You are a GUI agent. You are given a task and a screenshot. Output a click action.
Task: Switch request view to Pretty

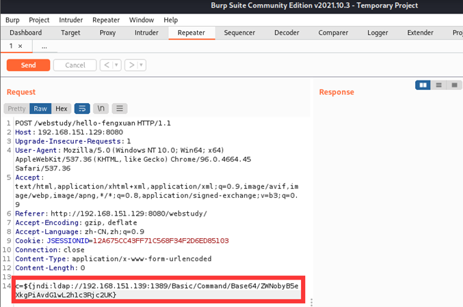[16, 108]
